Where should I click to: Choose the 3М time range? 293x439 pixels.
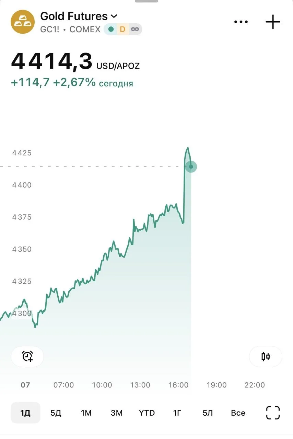(x=117, y=413)
